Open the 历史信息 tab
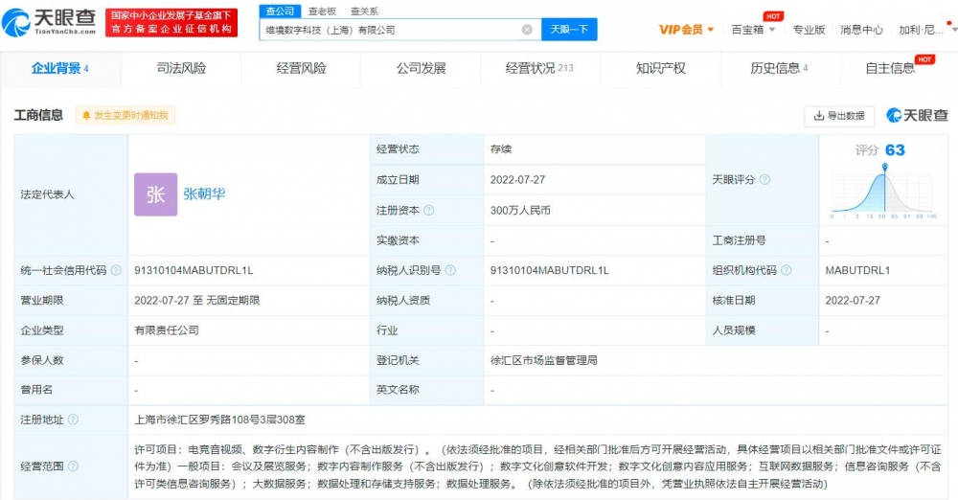Screen dimensions: 958x500 pyautogui.click(x=780, y=68)
